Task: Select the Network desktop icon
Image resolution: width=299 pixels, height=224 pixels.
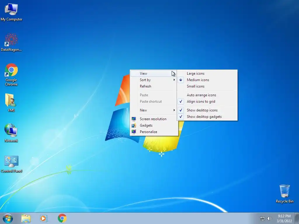Action: 11,133
